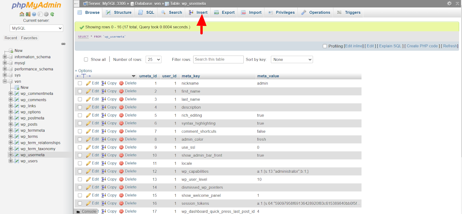Sort by the meta_key column header
Viewport: 462px width, 214px height.
191,76
